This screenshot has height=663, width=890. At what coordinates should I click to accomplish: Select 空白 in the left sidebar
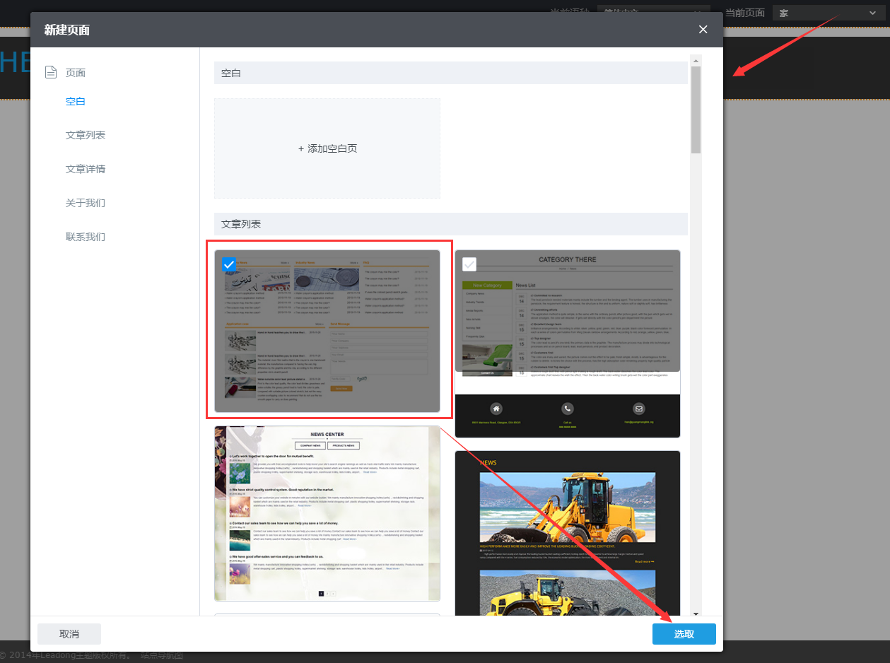click(x=76, y=101)
